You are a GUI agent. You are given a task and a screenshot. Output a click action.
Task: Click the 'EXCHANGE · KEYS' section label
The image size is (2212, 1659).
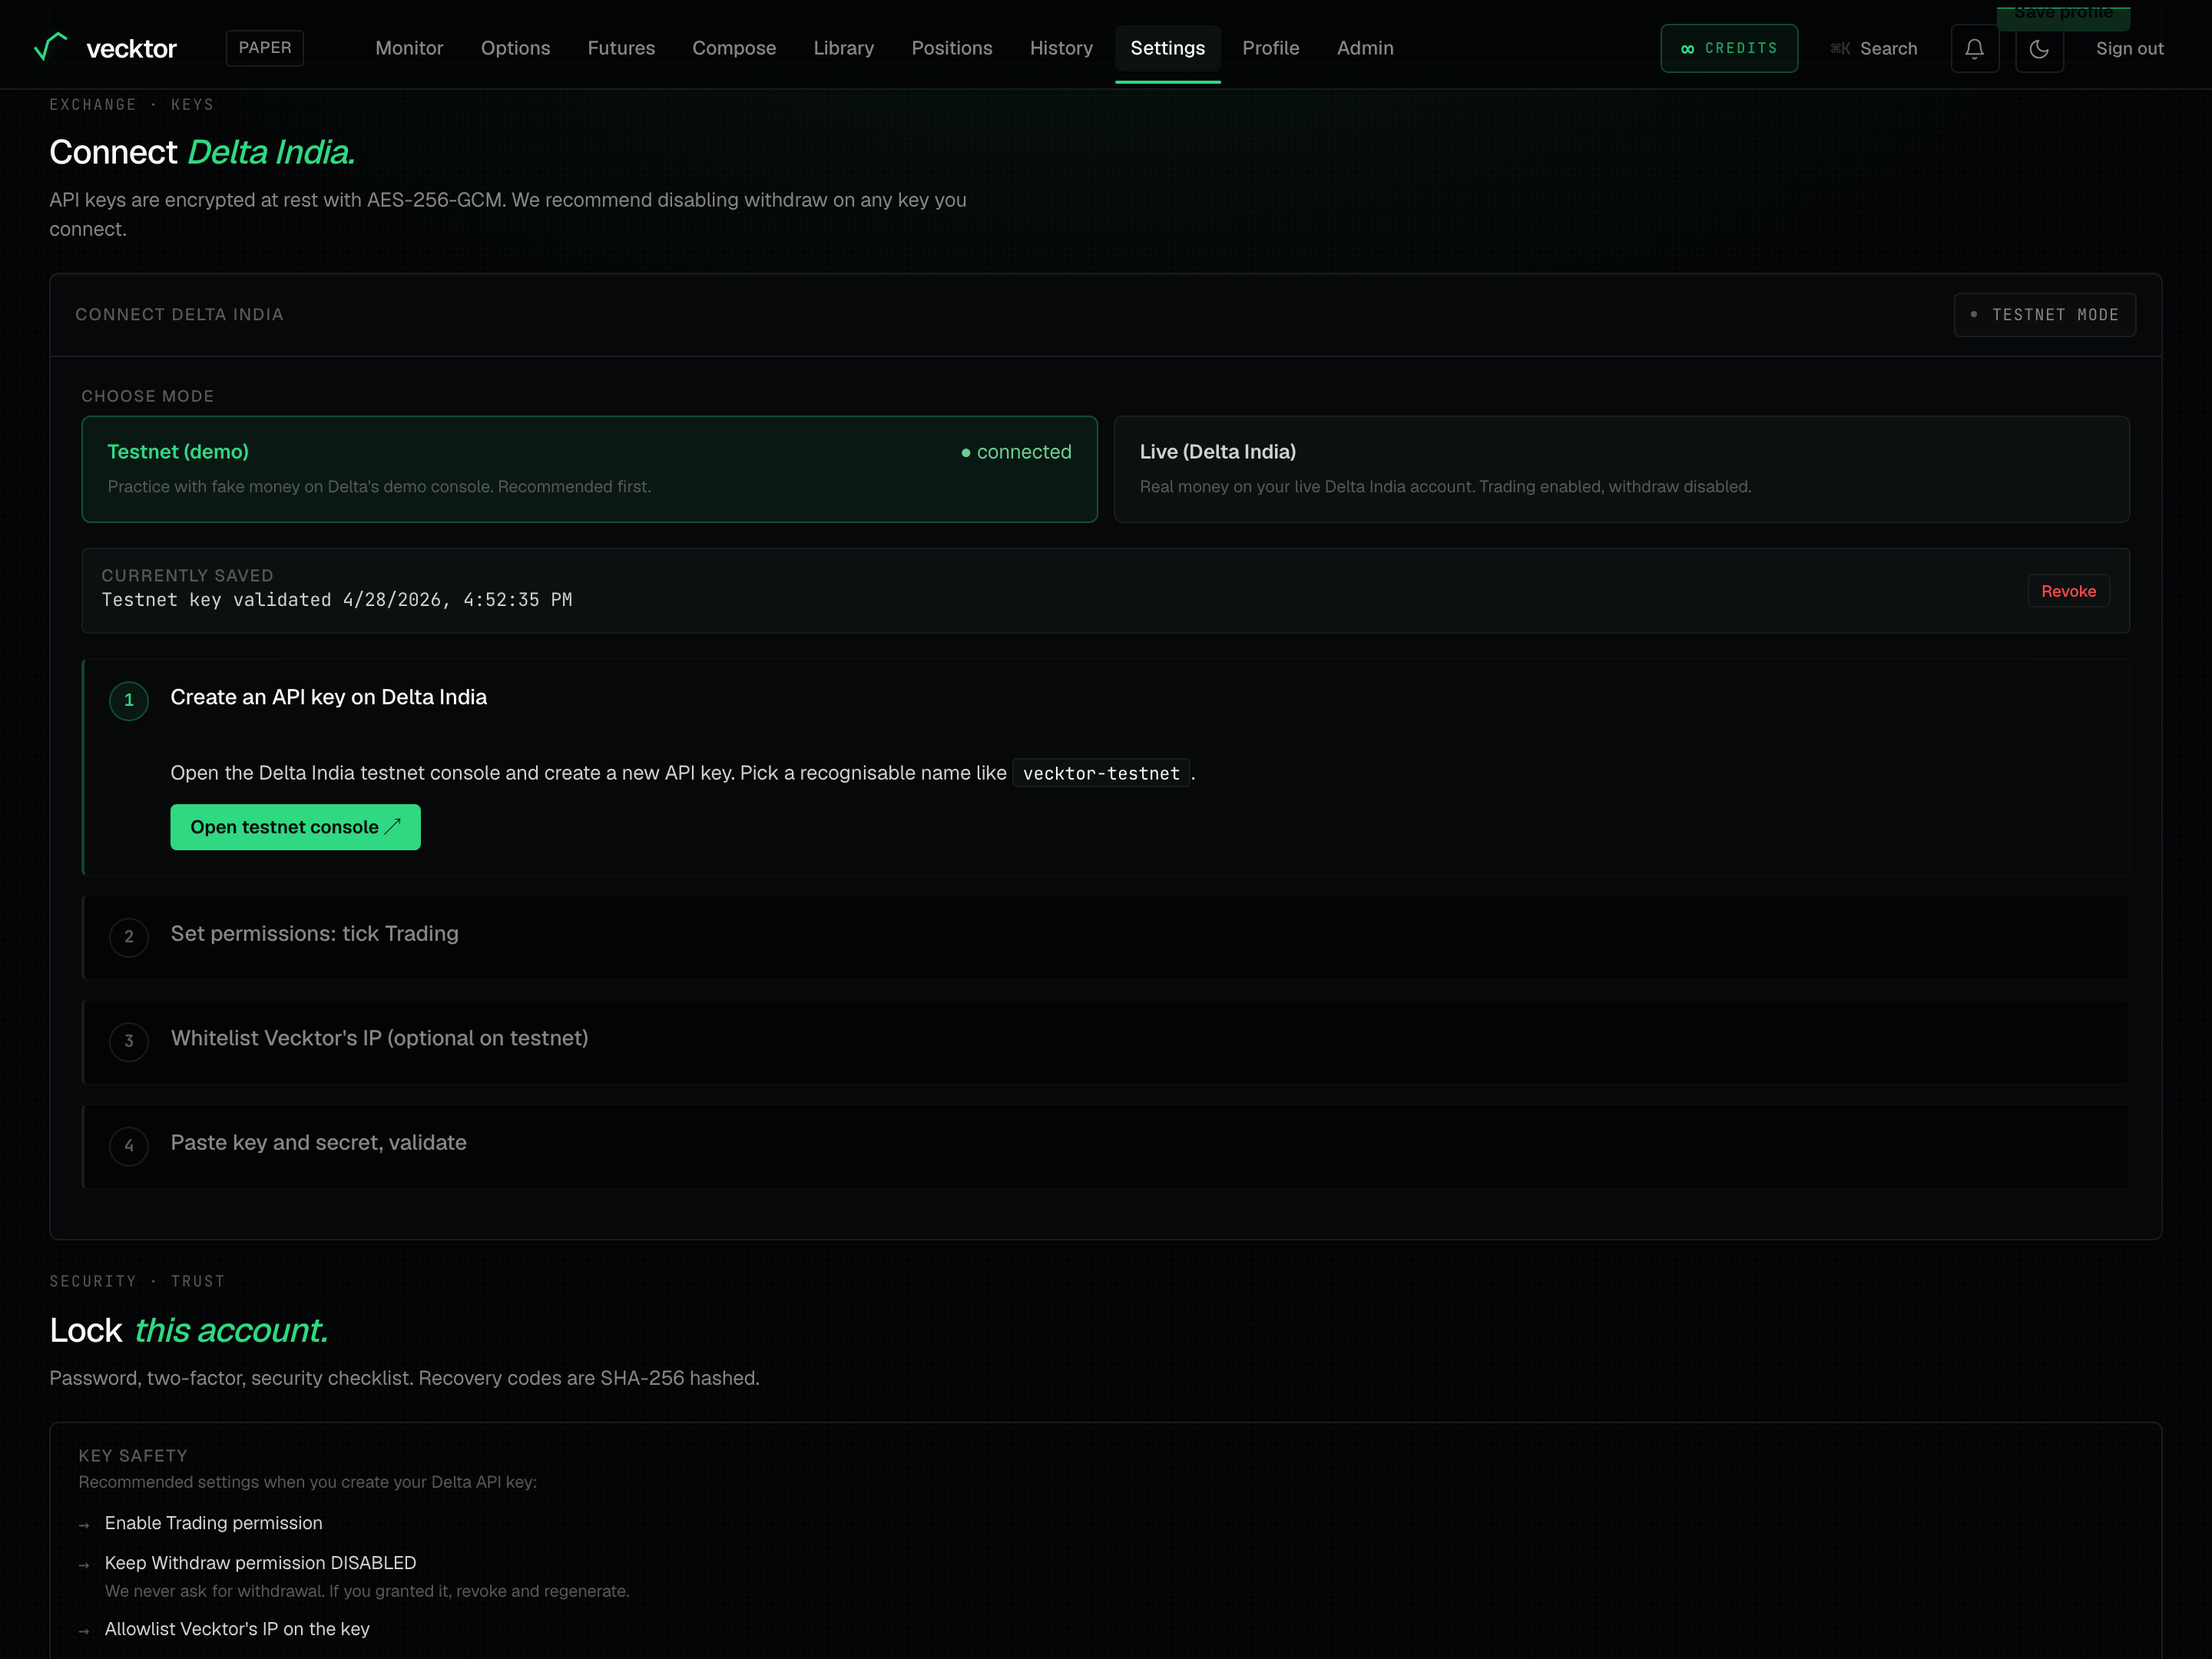click(x=132, y=105)
